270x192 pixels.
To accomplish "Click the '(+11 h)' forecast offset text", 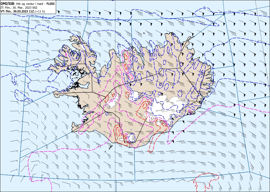I will [40, 12].
